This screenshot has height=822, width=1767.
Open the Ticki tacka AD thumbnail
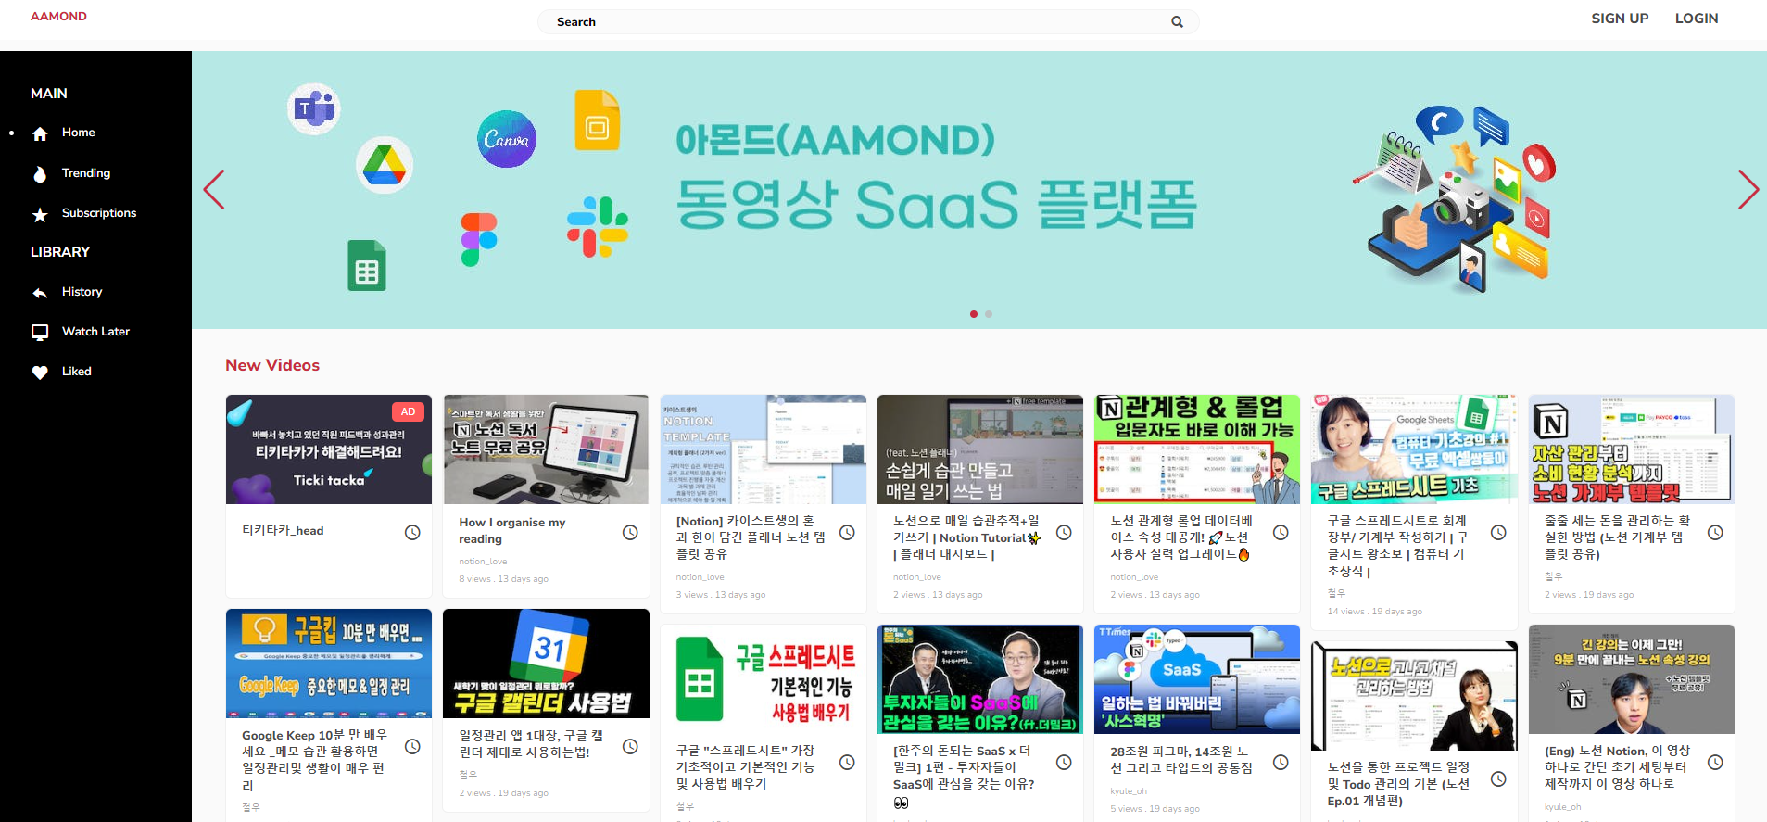tap(329, 449)
